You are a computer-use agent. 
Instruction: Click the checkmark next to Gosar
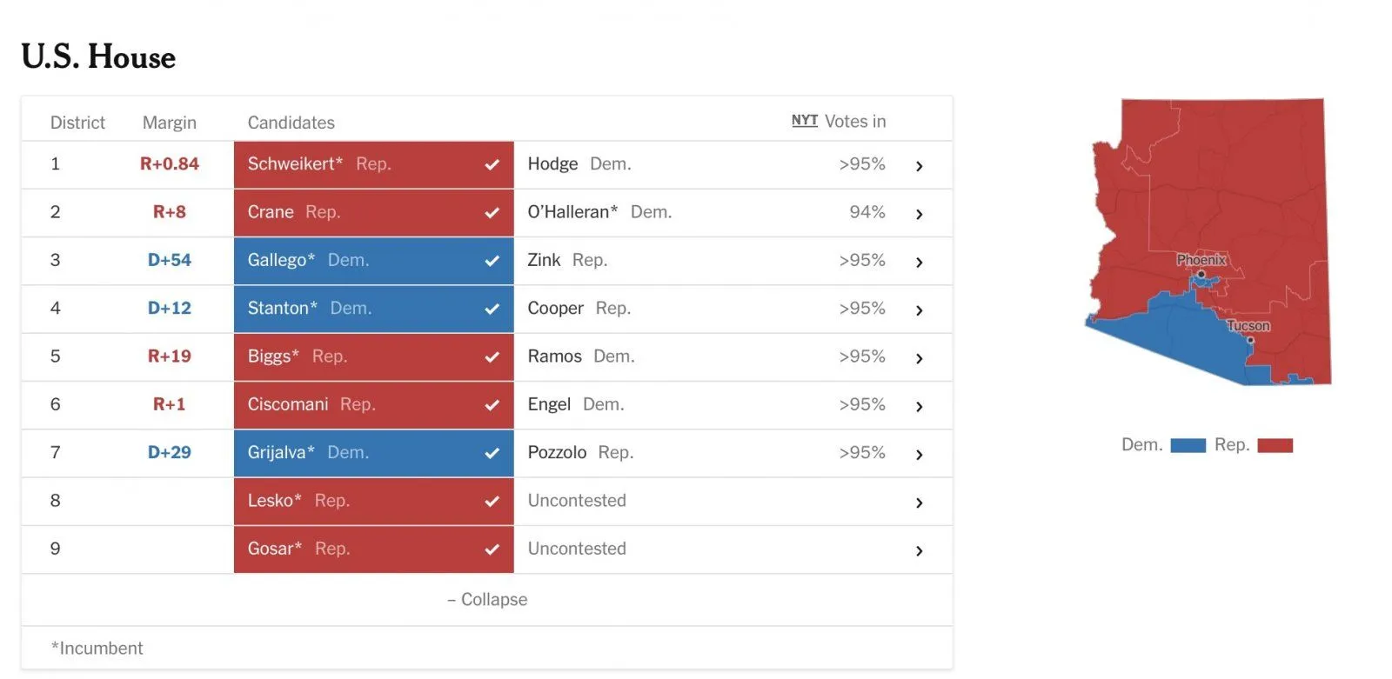pos(492,549)
